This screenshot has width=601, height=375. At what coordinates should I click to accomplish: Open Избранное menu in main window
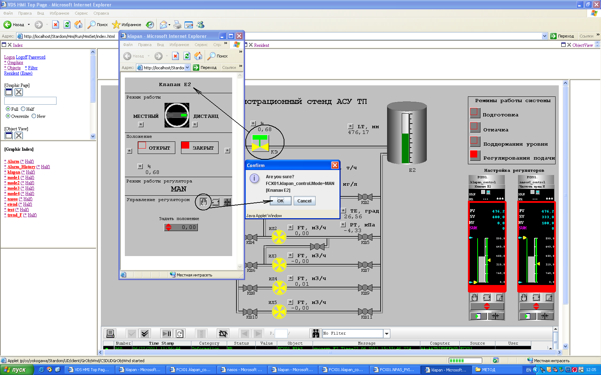tap(59, 13)
